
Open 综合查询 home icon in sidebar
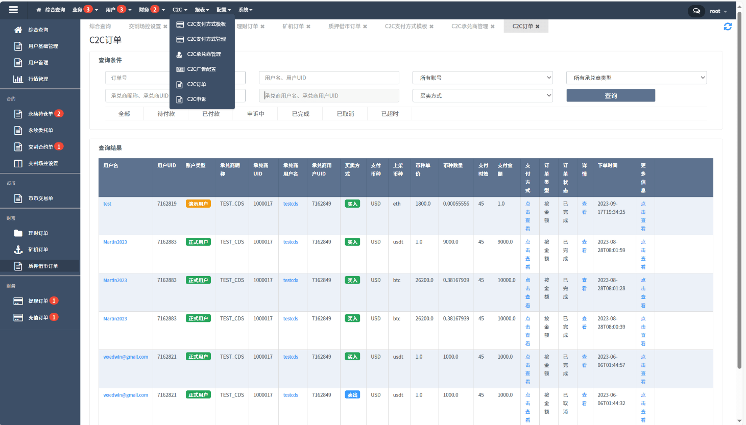[18, 30]
